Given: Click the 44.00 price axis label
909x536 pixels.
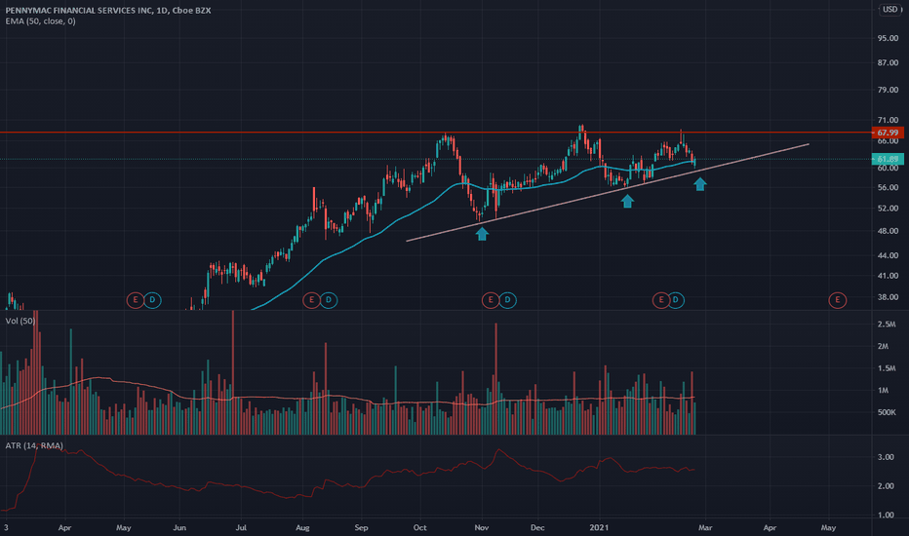Looking at the screenshot, I should [x=888, y=255].
